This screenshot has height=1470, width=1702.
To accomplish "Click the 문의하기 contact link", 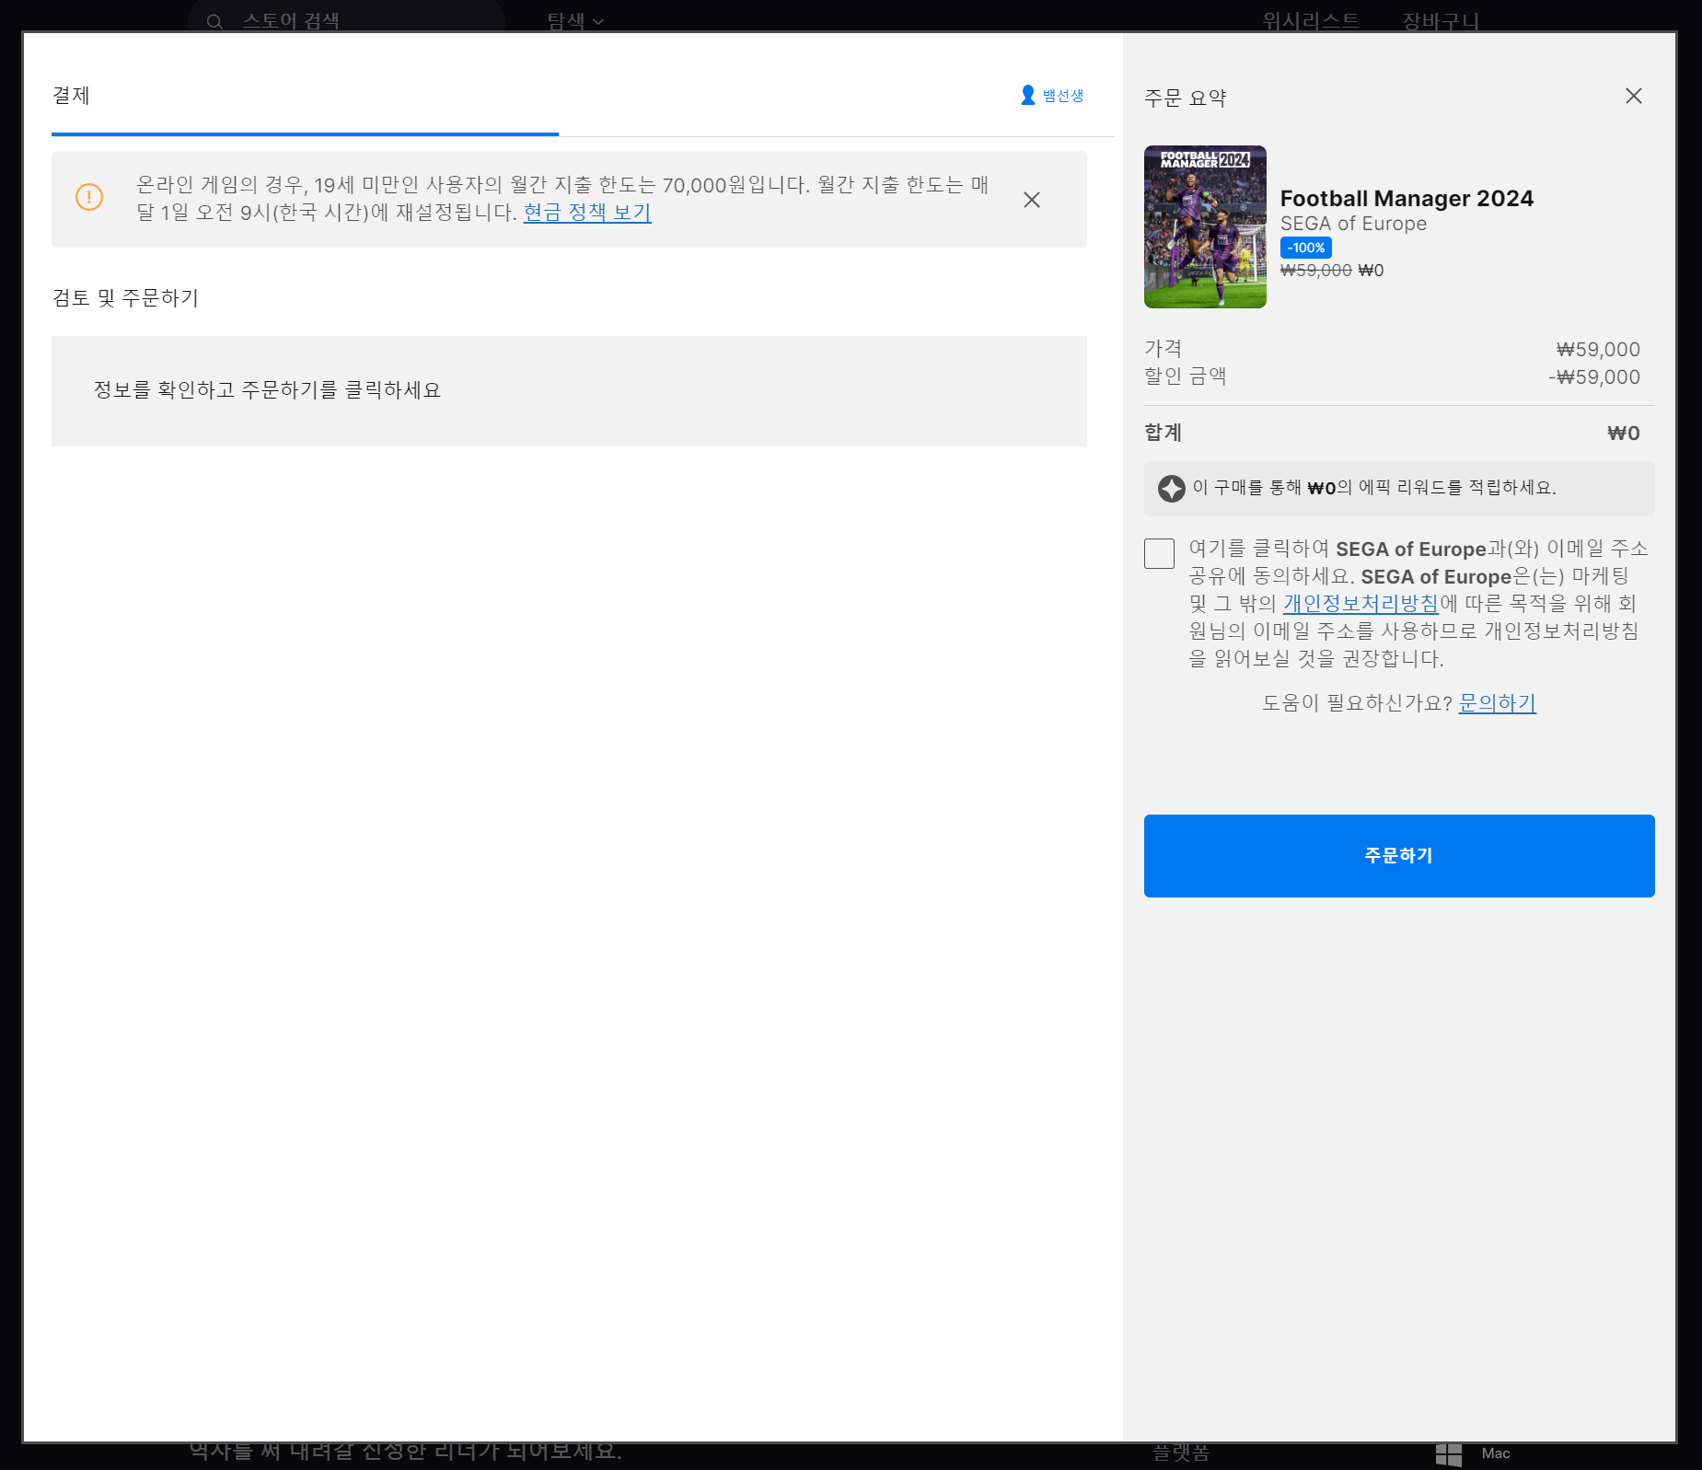I will pyautogui.click(x=1497, y=703).
